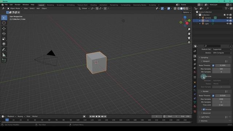Disable Cube in renders via camera icon

click(230, 21)
